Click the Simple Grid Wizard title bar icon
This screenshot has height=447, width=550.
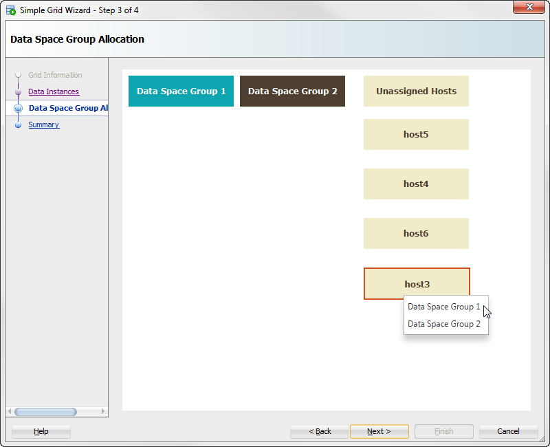click(x=11, y=10)
